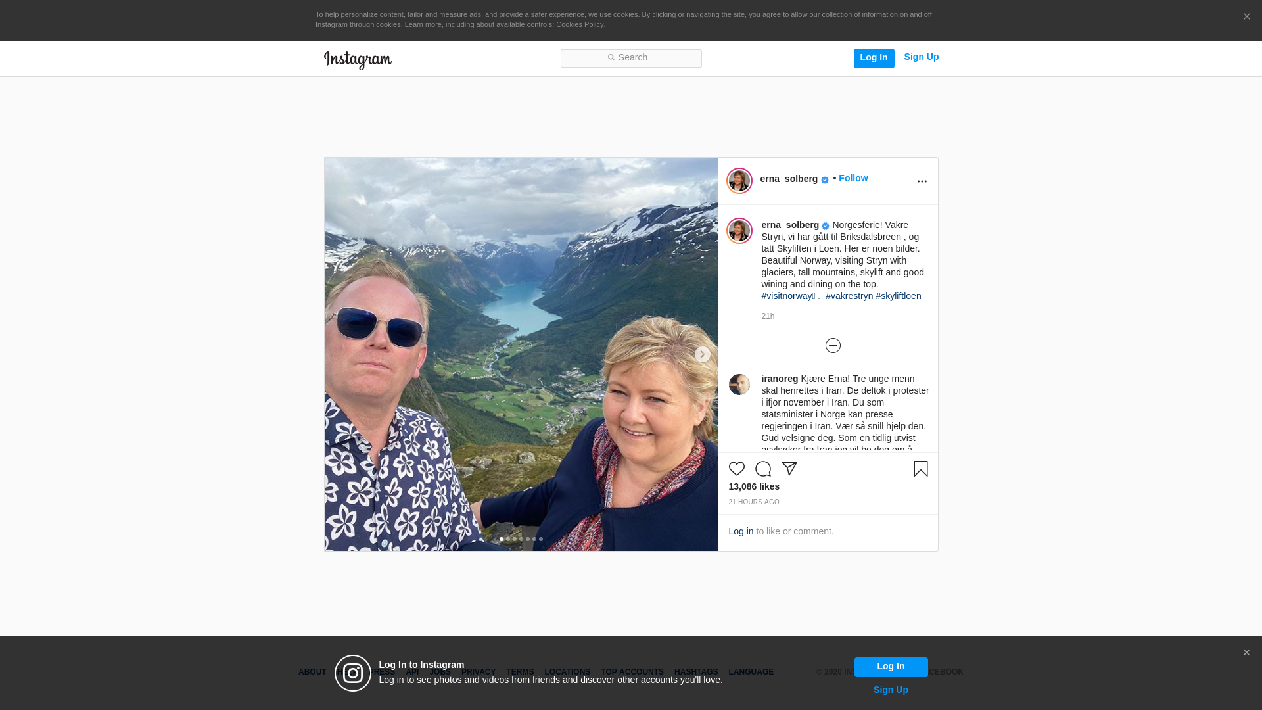Image resolution: width=1262 pixels, height=710 pixels.
Task: Open erna_solberg avatar next to caption
Action: pos(739,231)
